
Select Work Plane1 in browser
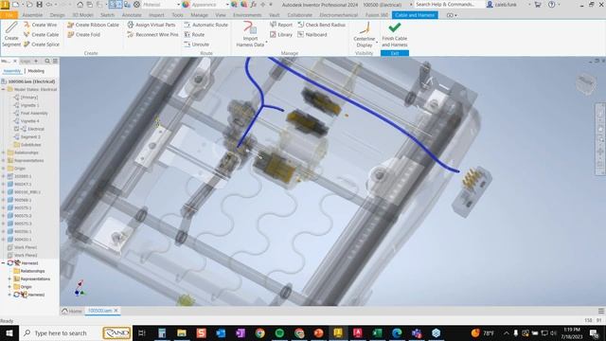tap(26, 247)
